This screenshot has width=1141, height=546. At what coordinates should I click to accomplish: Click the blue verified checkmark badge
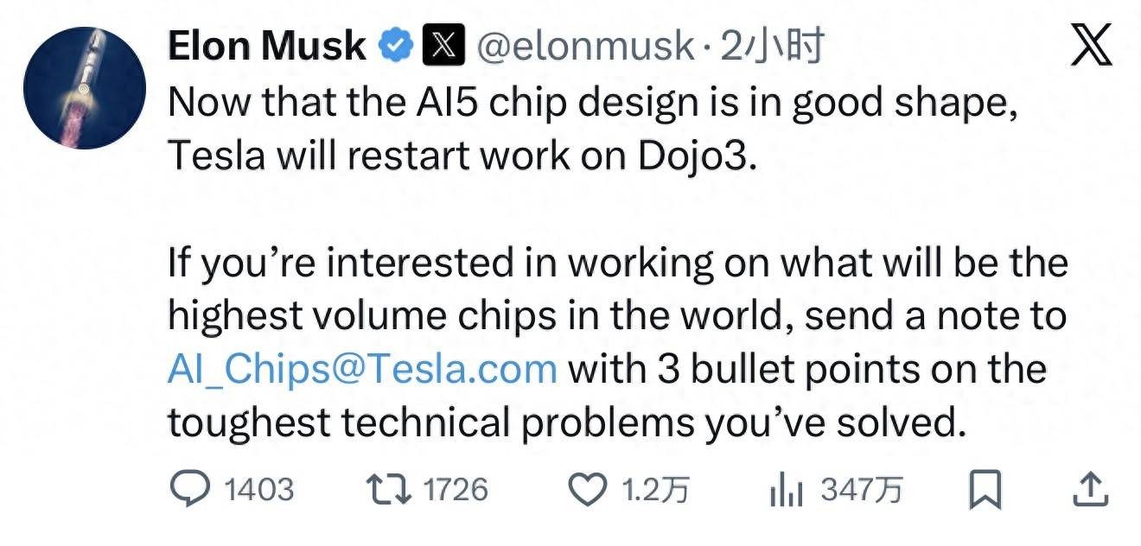coord(397,46)
